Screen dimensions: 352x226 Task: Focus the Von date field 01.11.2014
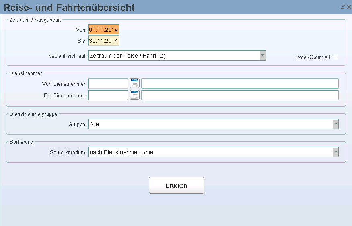(x=103, y=30)
